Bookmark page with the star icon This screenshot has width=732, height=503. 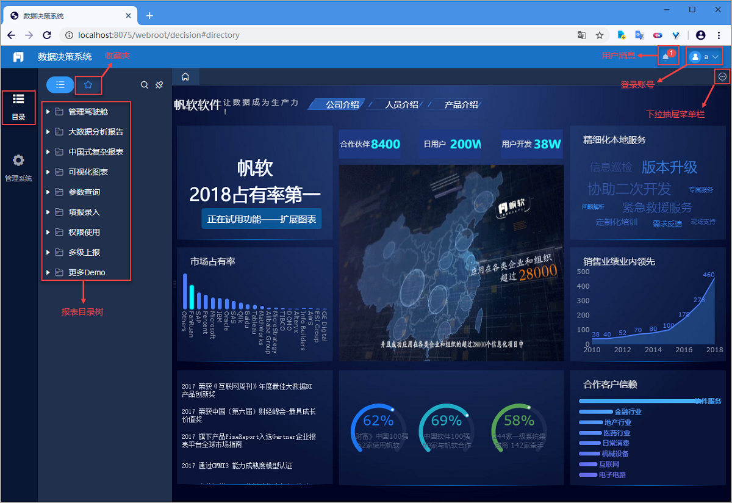point(600,35)
